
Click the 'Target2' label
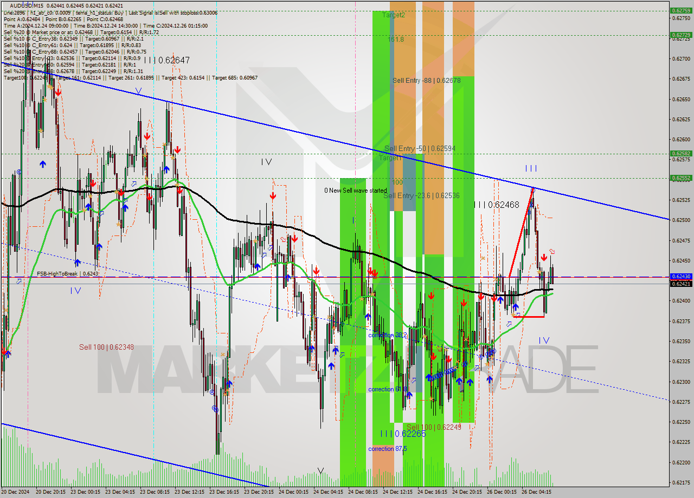tap(393, 15)
